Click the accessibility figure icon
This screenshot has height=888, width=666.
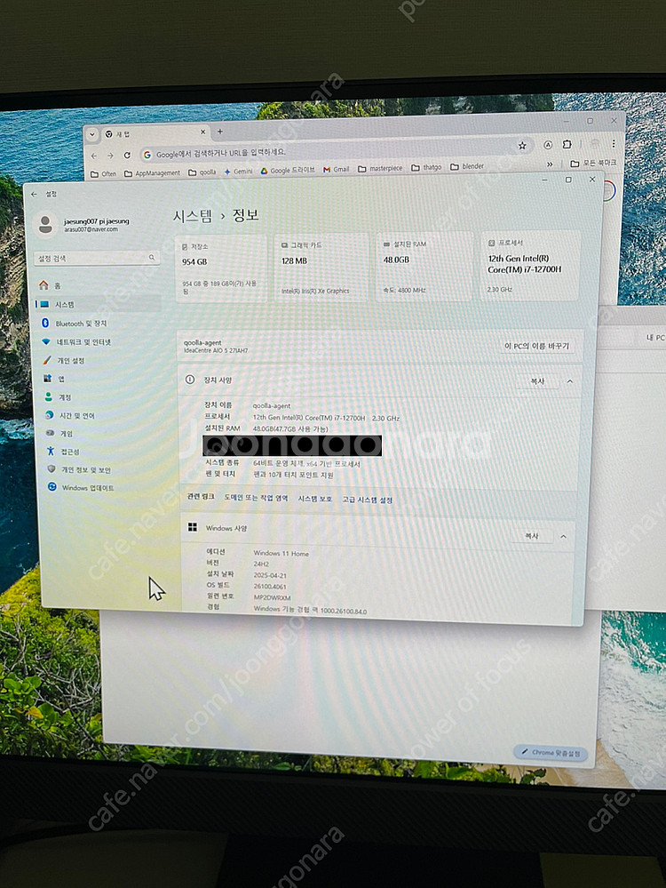coord(51,451)
